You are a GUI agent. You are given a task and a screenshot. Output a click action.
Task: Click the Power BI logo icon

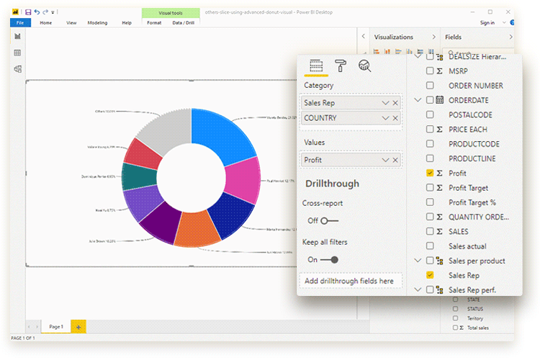(x=16, y=12)
